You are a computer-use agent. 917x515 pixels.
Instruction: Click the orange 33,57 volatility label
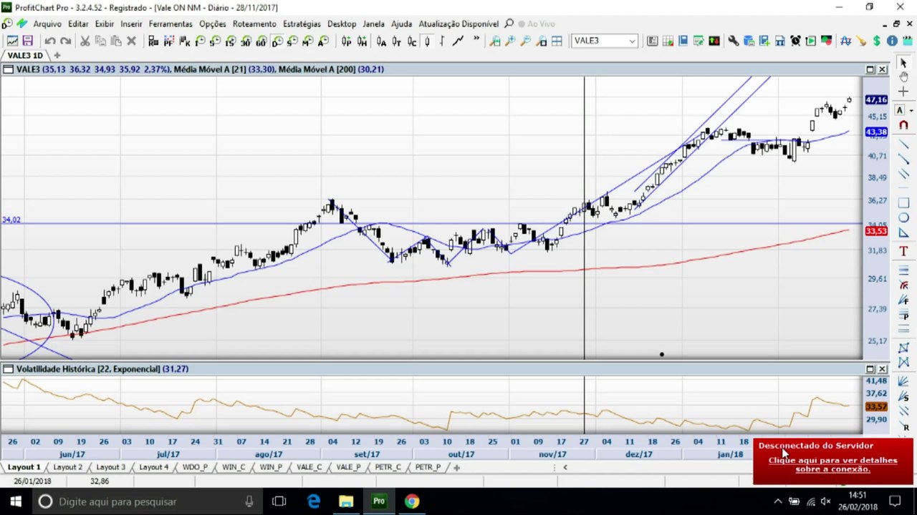(876, 407)
